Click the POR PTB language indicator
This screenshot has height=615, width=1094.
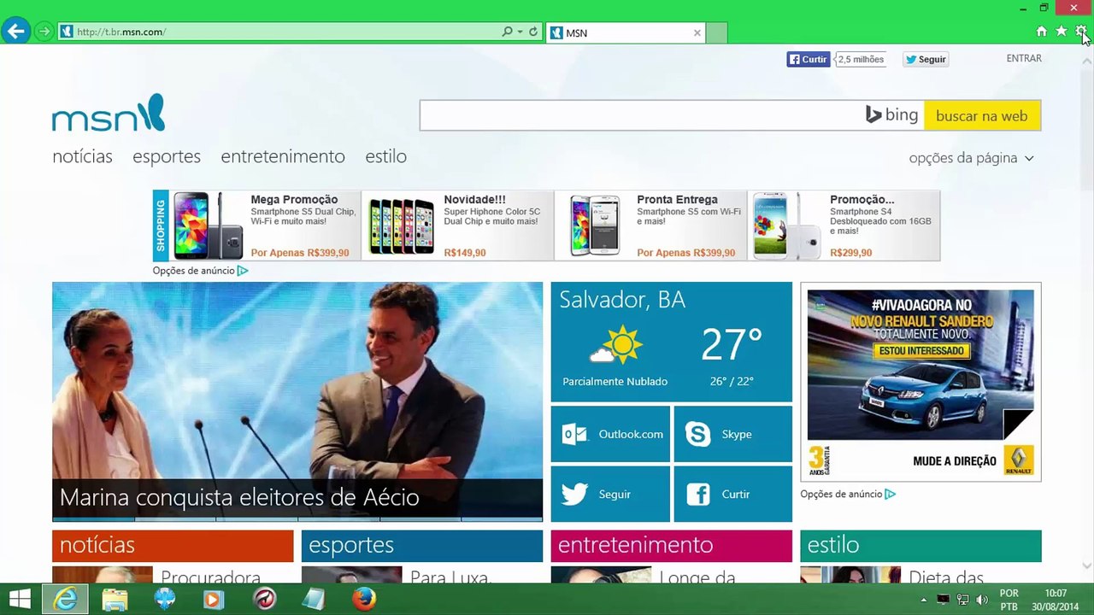pyautogui.click(x=1009, y=600)
